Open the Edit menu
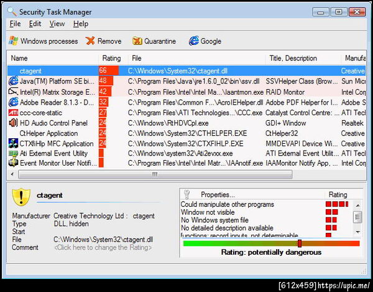373x292 pixels. coord(35,24)
